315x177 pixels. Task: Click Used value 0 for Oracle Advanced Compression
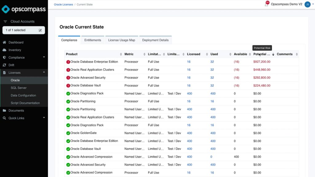[x=211, y=157]
